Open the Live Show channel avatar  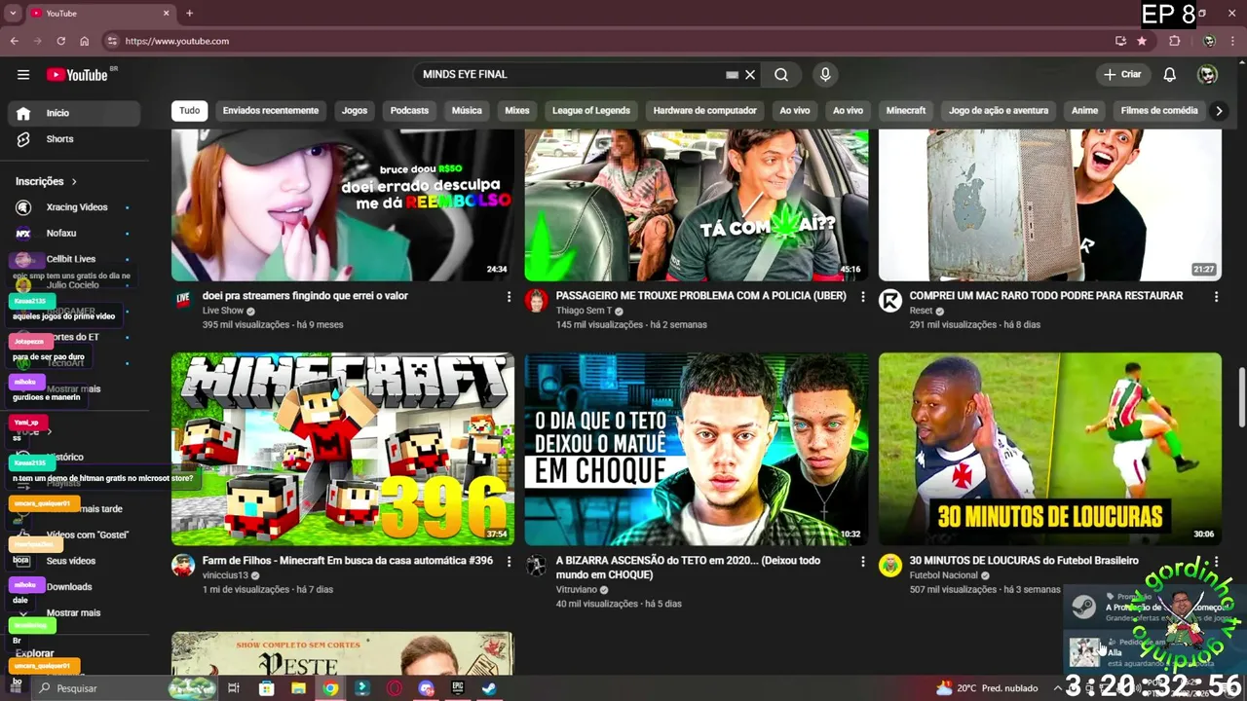pos(183,300)
